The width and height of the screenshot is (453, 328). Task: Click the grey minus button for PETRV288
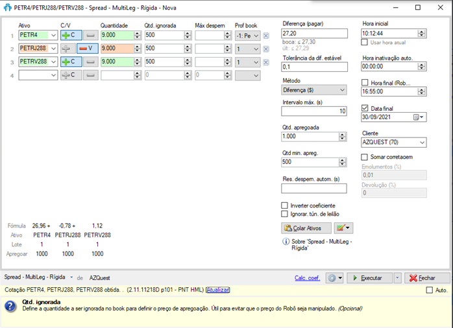click(92, 62)
